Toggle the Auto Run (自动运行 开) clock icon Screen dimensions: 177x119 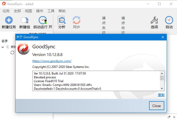[43, 20]
